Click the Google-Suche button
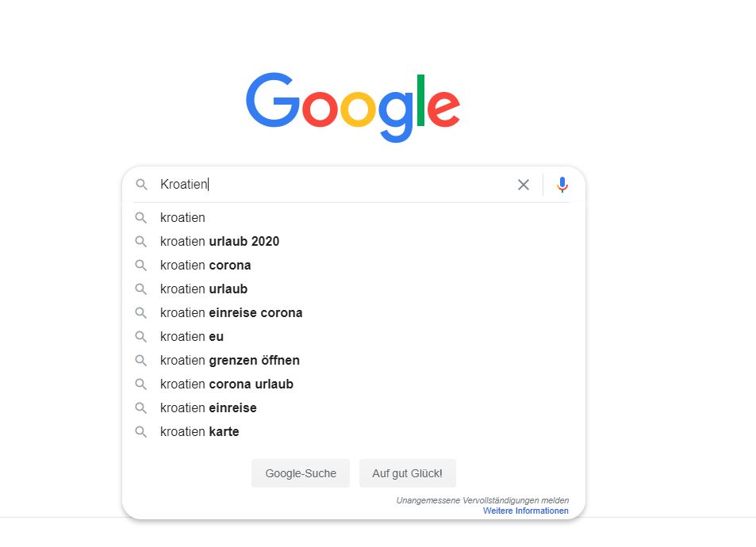The width and height of the screenshot is (756, 547). point(301,473)
